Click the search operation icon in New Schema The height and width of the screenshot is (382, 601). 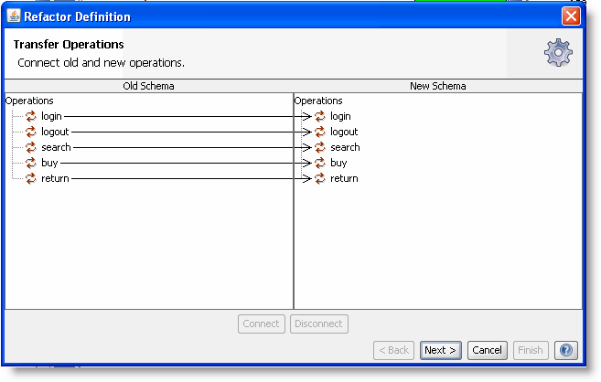tap(319, 147)
